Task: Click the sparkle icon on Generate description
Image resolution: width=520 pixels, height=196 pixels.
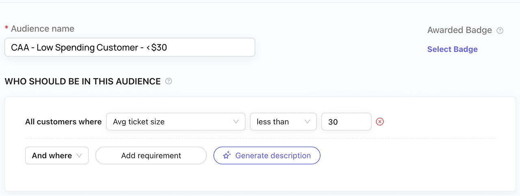Action: click(x=227, y=156)
